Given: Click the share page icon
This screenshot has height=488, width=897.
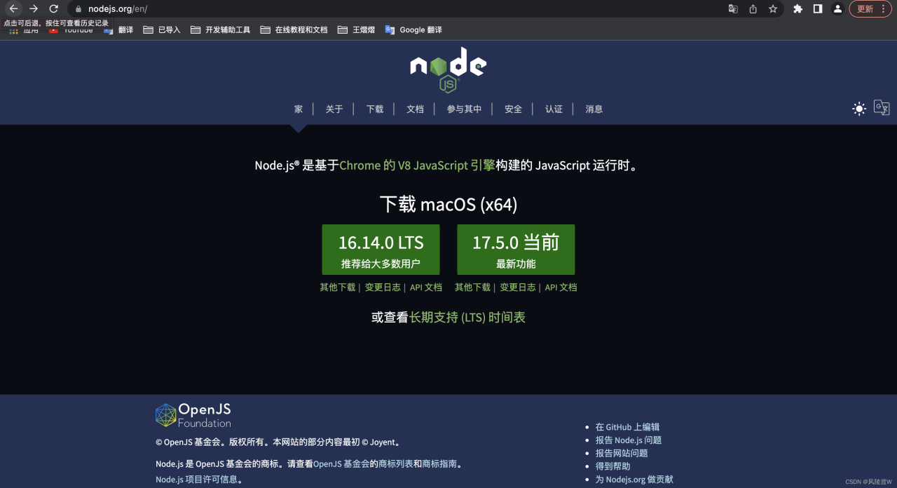Looking at the screenshot, I should tap(753, 8).
